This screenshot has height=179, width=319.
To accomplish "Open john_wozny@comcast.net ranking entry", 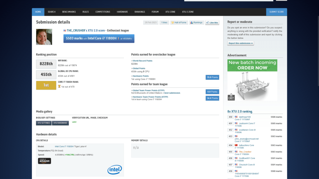I will [247, 139].
